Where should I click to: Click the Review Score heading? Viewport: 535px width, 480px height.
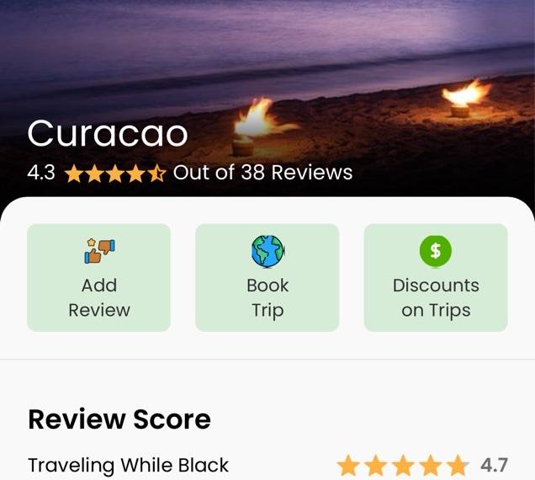coord(119,419)
